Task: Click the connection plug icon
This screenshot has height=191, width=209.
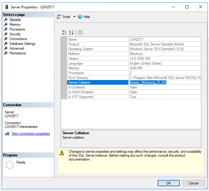Action: [x=7, y=134]
